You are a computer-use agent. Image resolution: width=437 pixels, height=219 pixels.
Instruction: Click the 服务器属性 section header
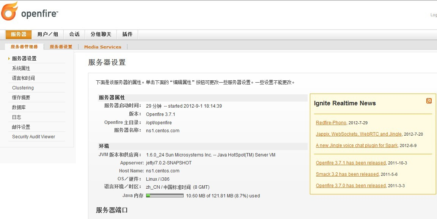tap(112, 98)
